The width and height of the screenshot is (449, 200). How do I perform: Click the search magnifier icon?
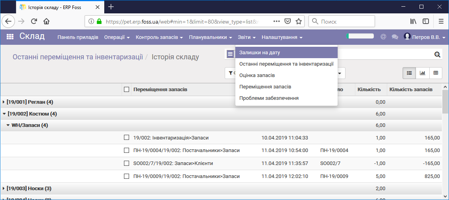click(437, 54)
